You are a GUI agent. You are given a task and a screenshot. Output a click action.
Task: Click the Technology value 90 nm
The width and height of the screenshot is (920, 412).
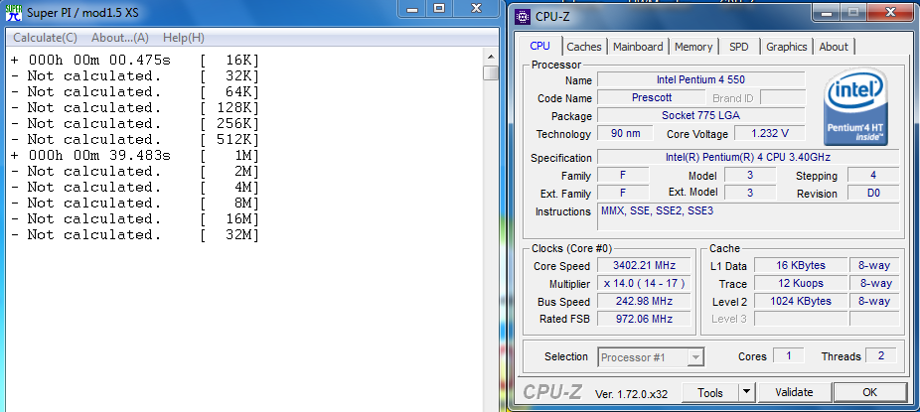(x=624, y=133)
